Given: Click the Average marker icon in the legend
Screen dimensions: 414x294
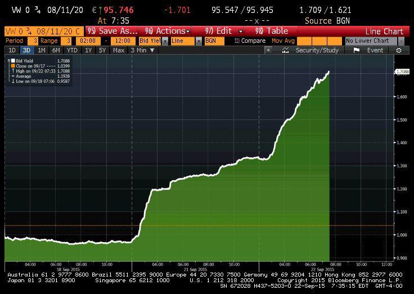Looking at the screenshot, I should pos(12,77).
